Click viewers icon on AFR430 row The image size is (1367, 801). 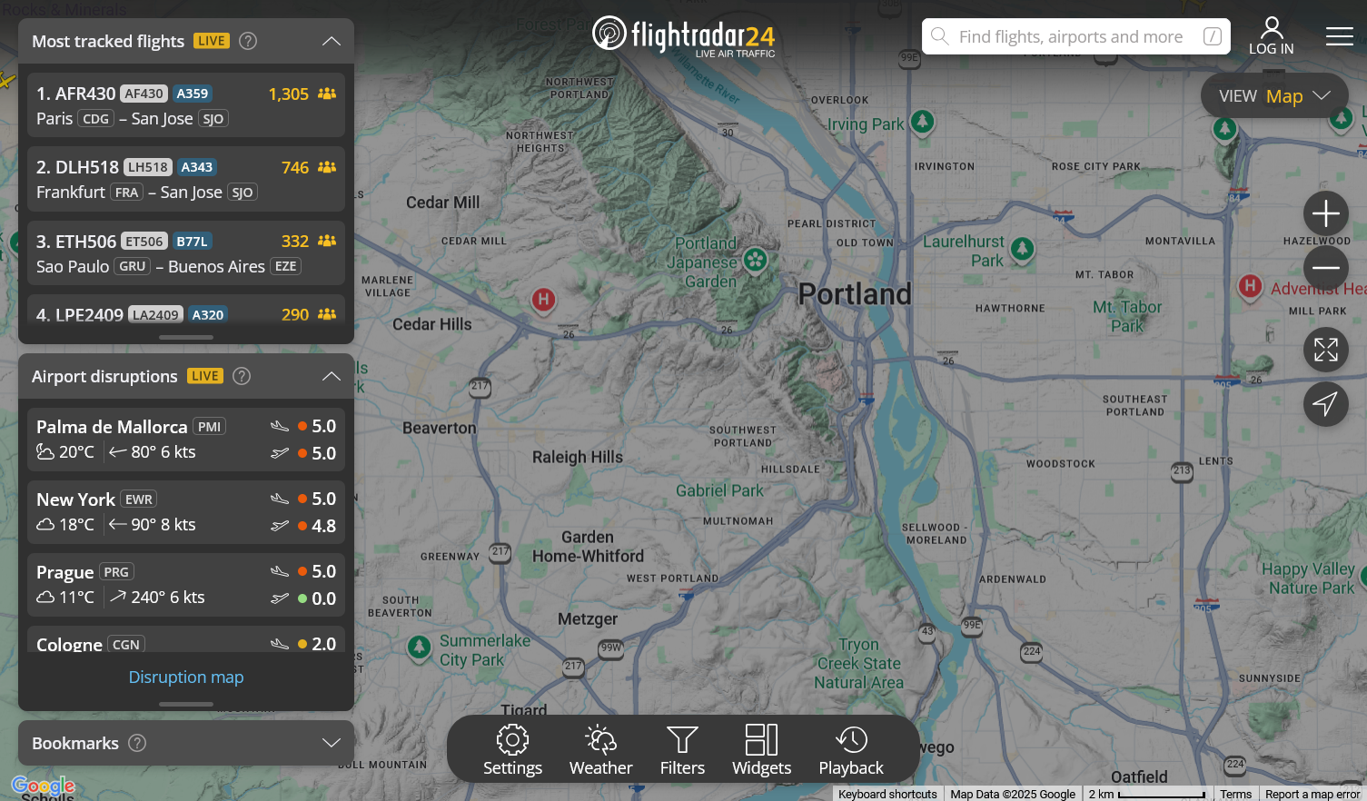tap(327, 94)
